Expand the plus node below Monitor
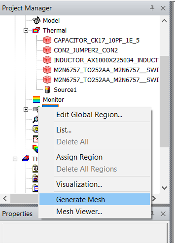This screenshot has height=243, width=175. pos(26,109)
